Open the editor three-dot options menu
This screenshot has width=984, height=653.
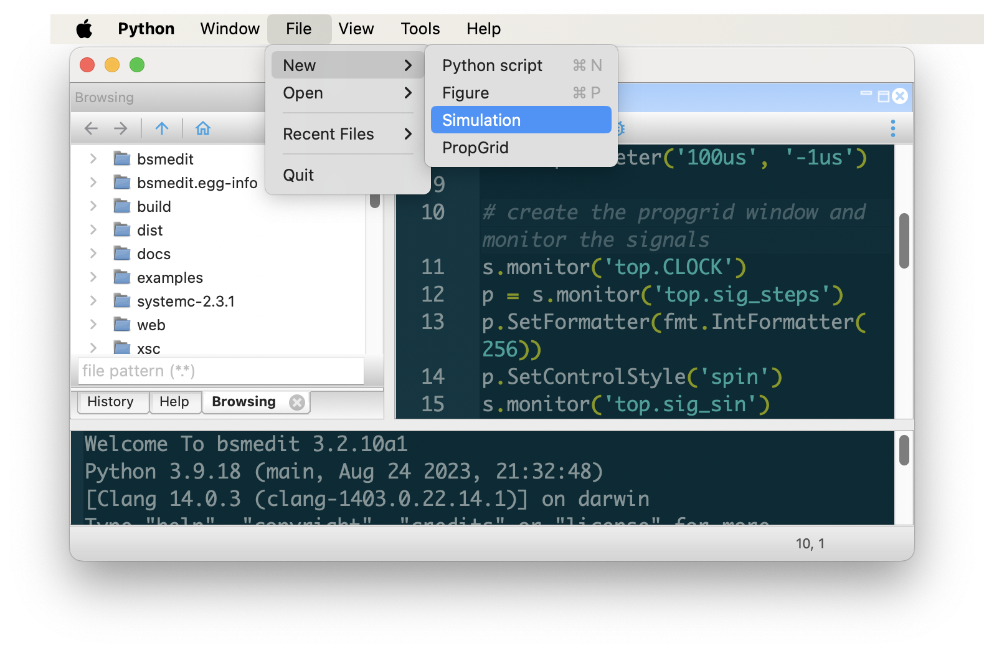(x=893, y=128)
